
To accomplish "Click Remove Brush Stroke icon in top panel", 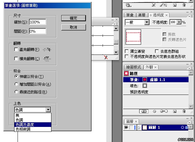I will pyautogui.click(x=154, y=5).
